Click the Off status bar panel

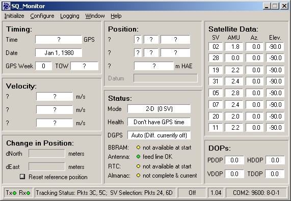192,193
